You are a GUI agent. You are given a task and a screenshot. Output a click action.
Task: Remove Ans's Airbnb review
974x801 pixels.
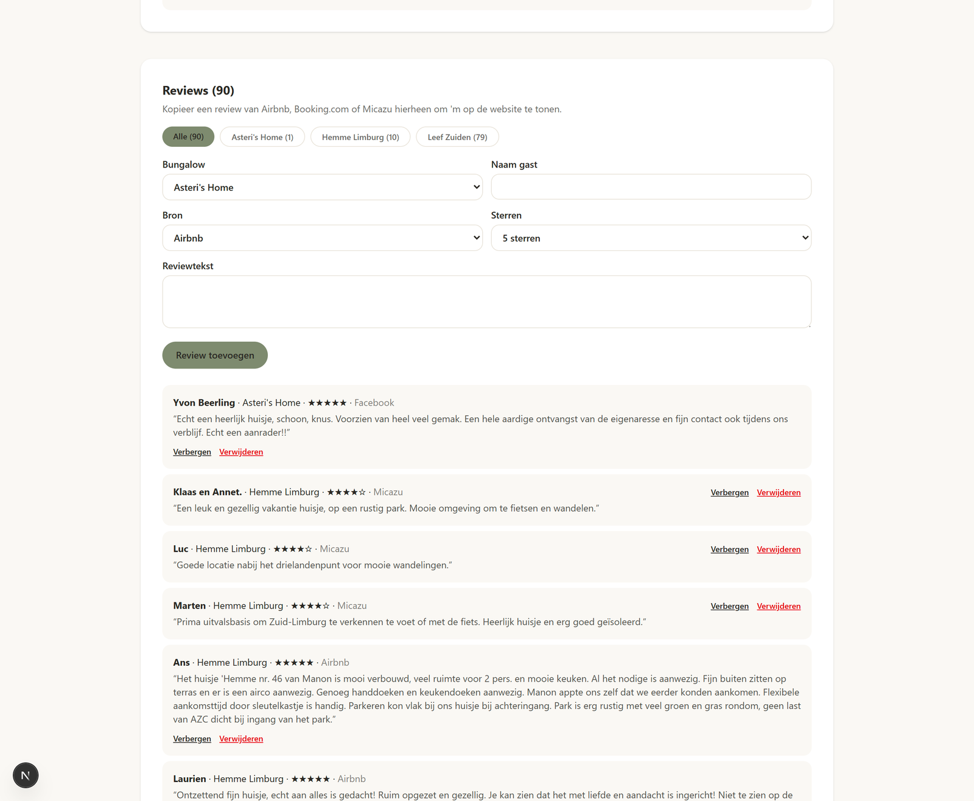pyautogui.click(x=241, y=739)
